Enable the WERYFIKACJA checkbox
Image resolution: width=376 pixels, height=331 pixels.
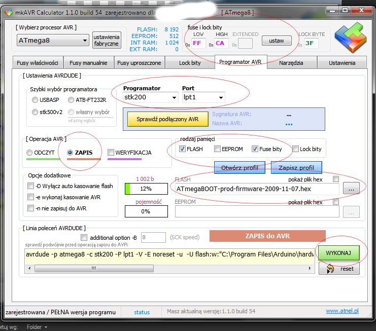click(x=111, y=152)
